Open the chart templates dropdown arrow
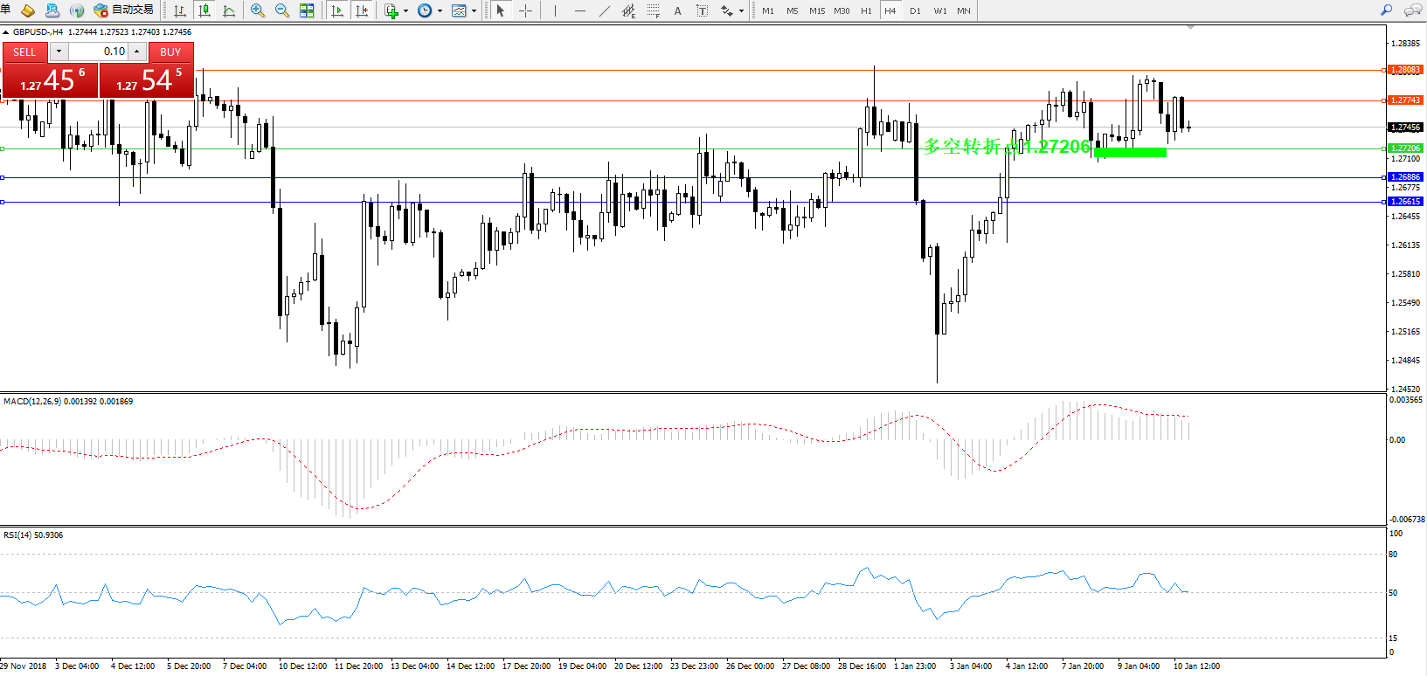The width and height of the screenshot is (1427, 676). (474, 11)
